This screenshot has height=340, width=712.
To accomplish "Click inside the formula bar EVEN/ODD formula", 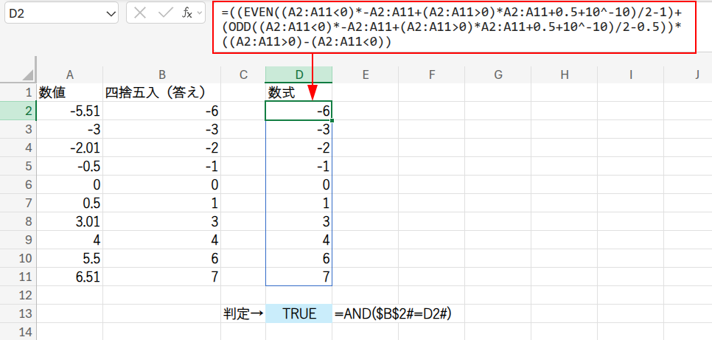I will coord(457,28).
